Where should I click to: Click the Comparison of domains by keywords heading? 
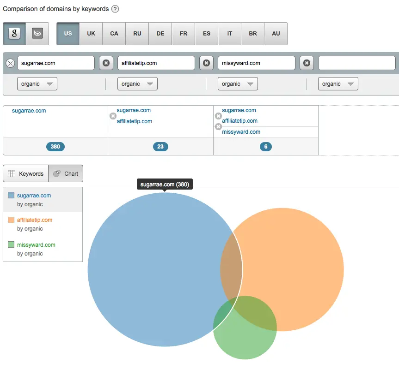pos(56,9)
